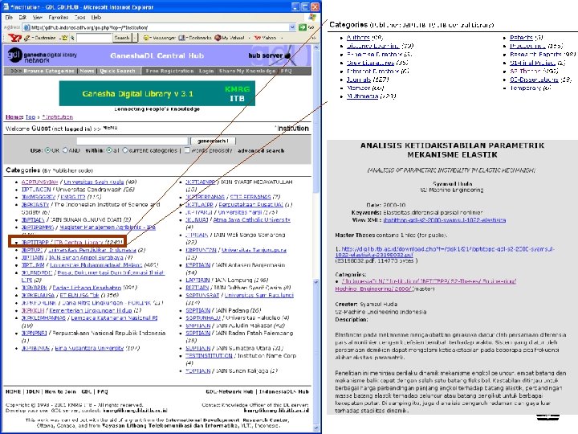Click the gdl round logo
578x434 pixels.
pyautogui.click(x=14, y=55)
